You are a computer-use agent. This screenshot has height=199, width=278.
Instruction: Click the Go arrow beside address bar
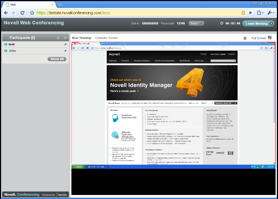251,13
